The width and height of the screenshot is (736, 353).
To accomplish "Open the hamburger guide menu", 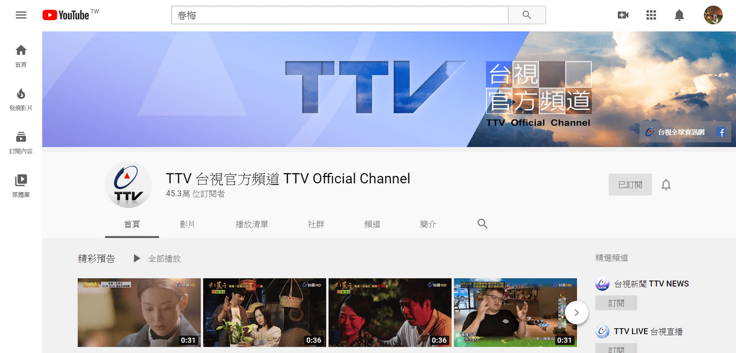I will 21,16.
